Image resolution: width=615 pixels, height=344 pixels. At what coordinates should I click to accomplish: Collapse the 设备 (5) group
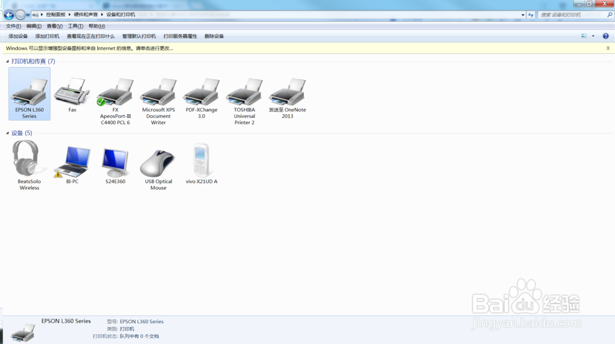(x=7, y=133)
